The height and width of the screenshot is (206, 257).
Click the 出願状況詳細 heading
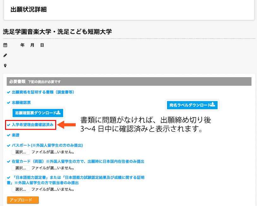pyautogui.click(x=29, y=9)
